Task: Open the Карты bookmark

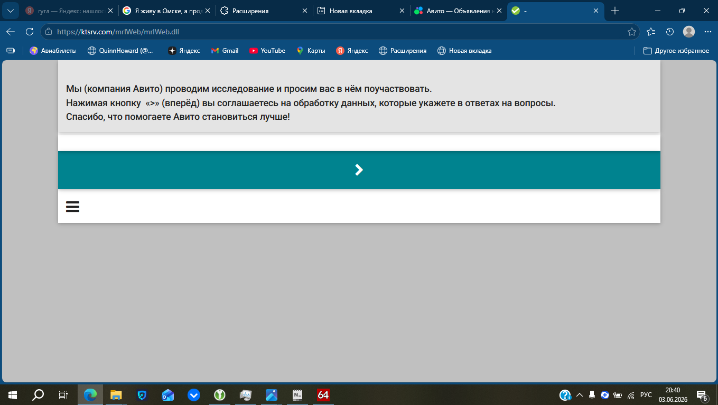Action: pyautogui.click(x=311, y=51)
